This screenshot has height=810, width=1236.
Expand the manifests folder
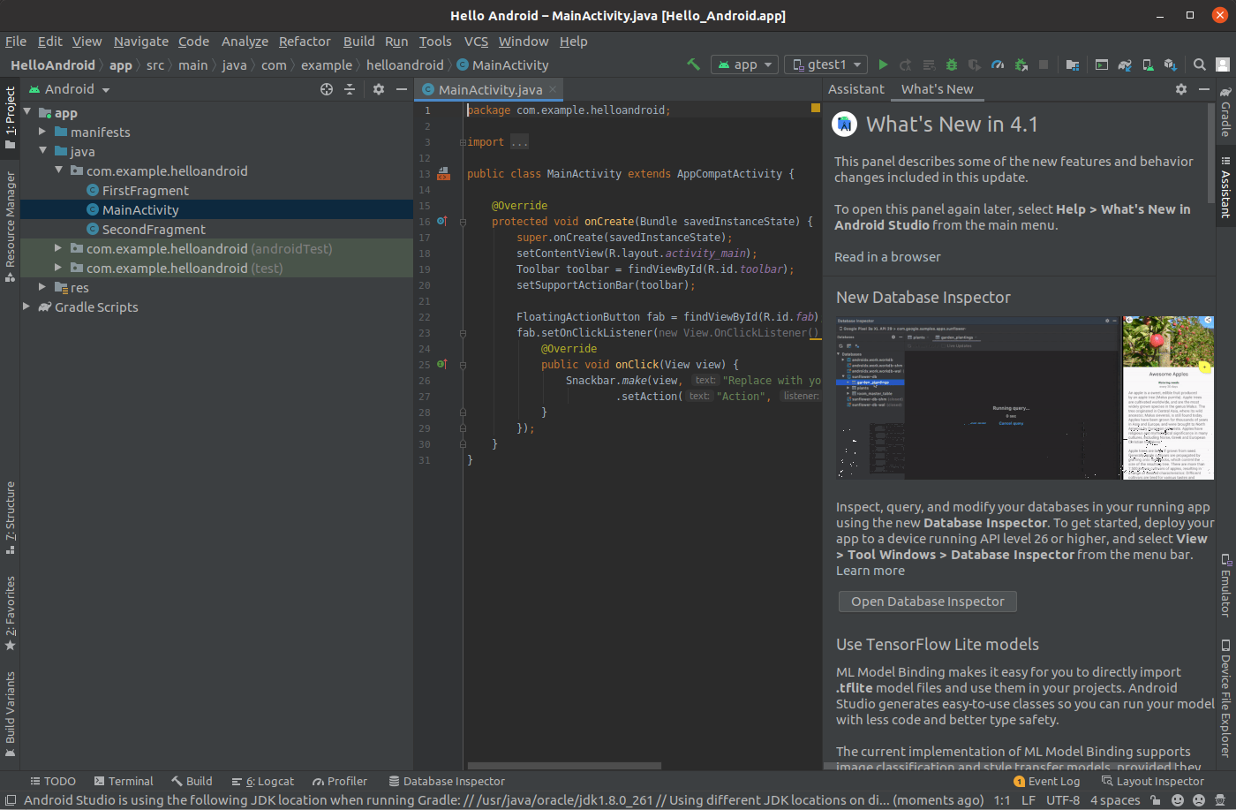coord(42,132)
